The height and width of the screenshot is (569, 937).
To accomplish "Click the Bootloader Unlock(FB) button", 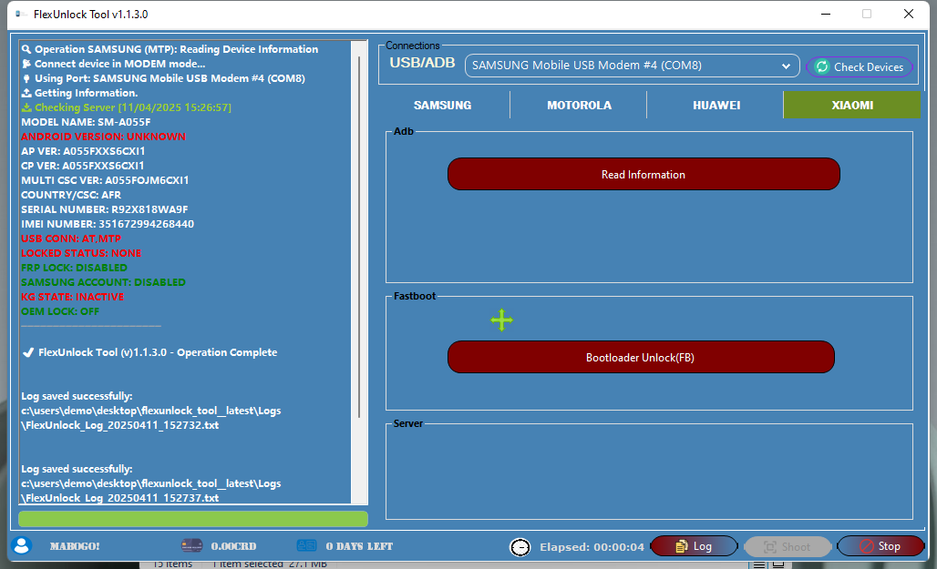I will [641, 357].
